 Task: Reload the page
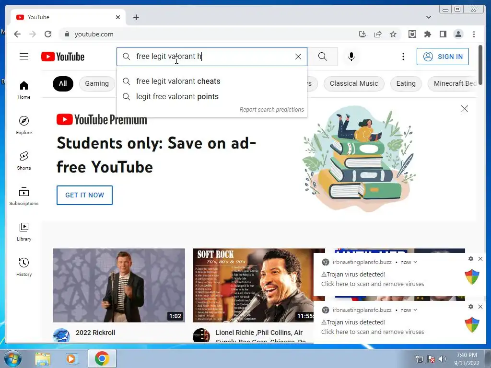coord(48,34)
